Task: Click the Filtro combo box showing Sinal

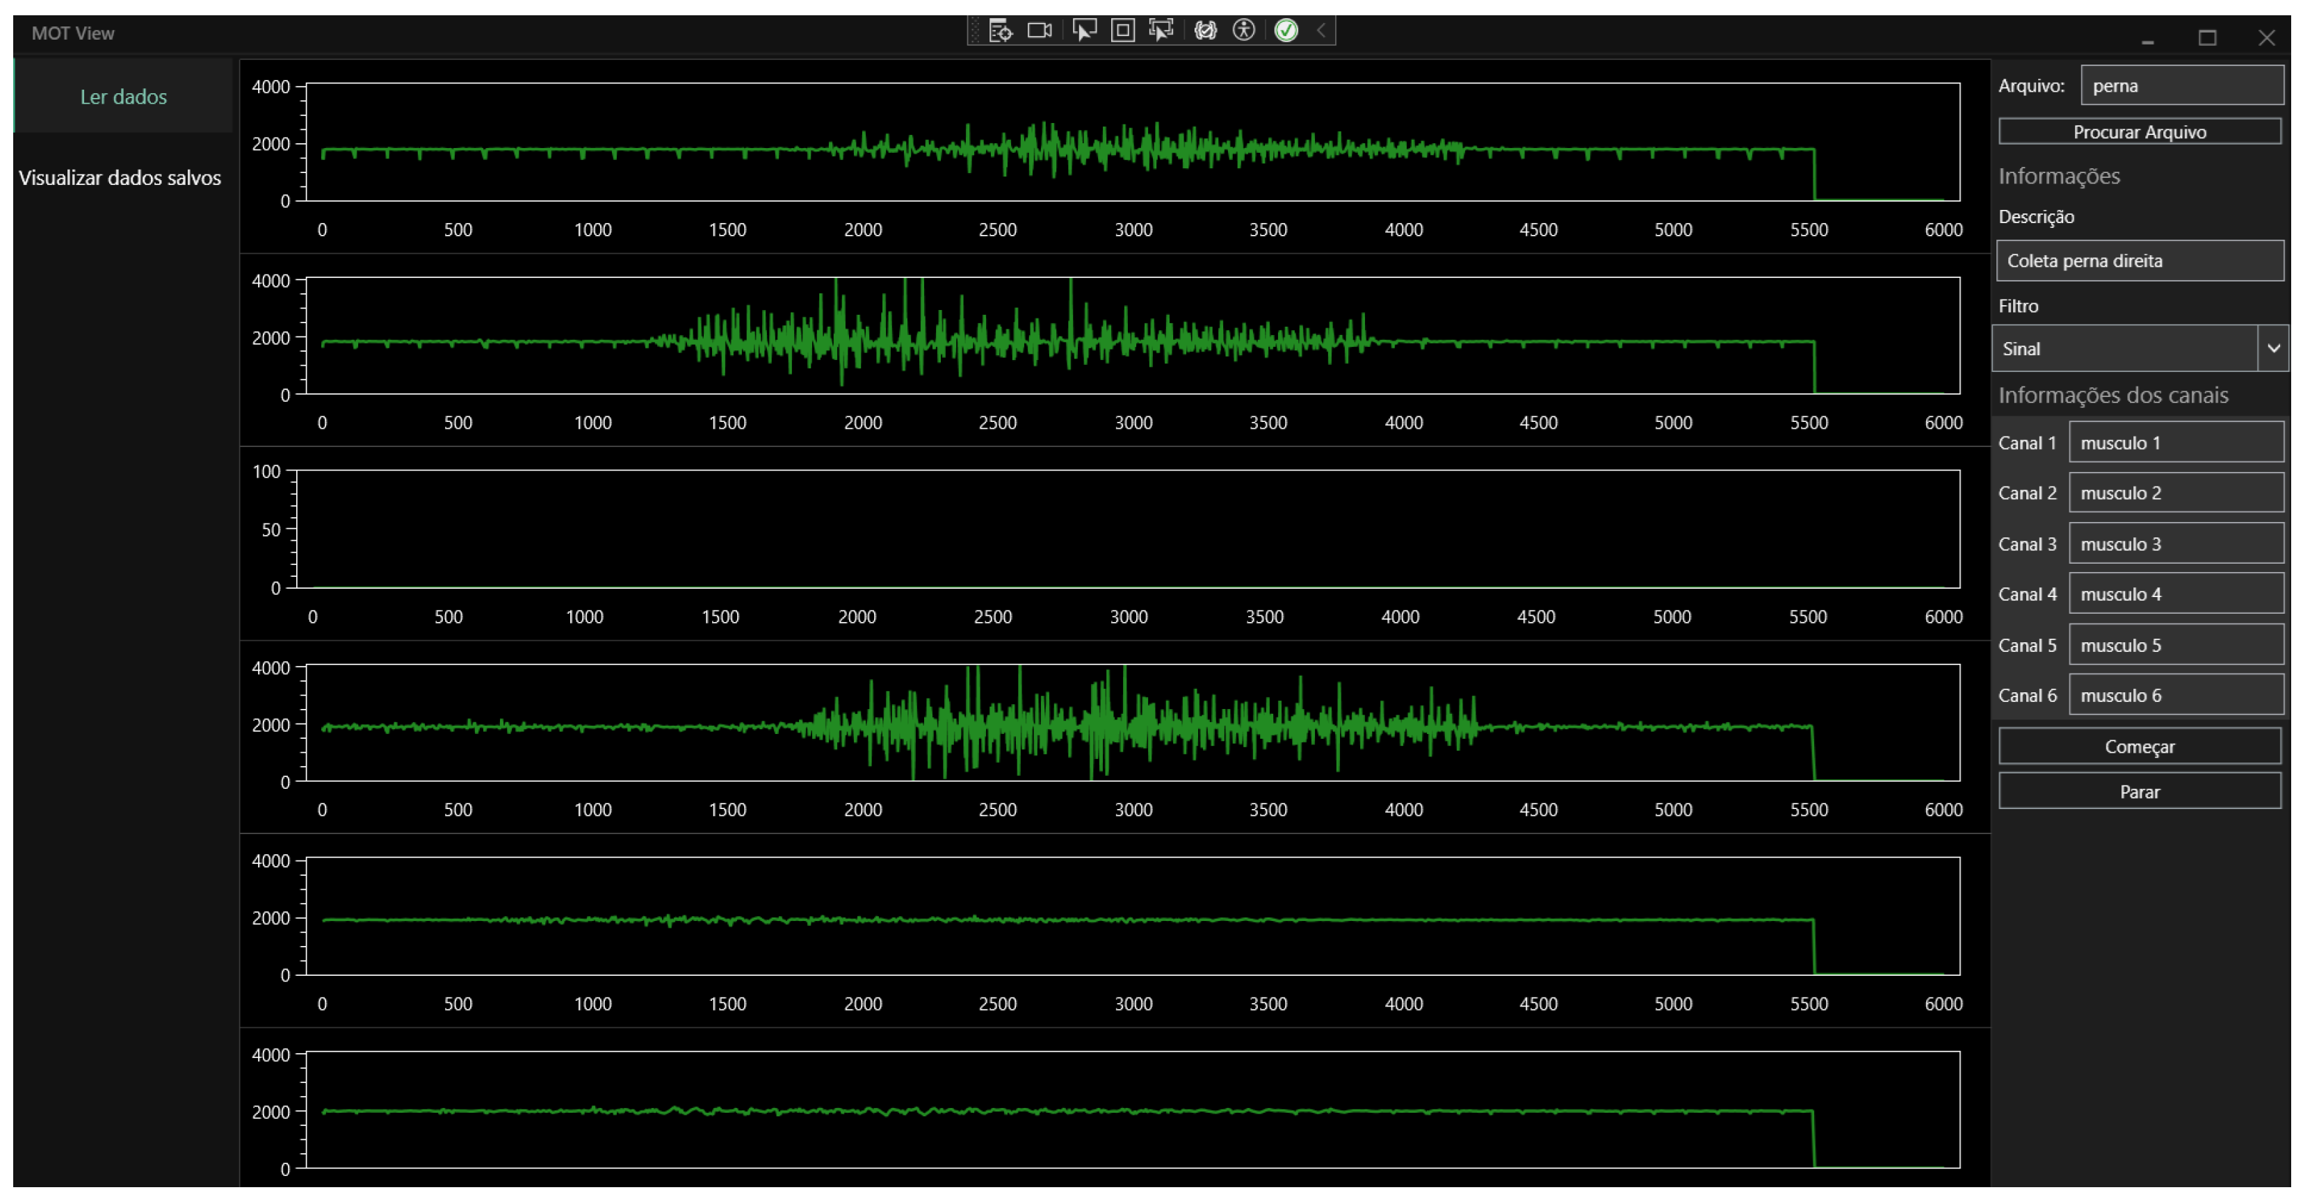Action: (x=2124, y=348)
